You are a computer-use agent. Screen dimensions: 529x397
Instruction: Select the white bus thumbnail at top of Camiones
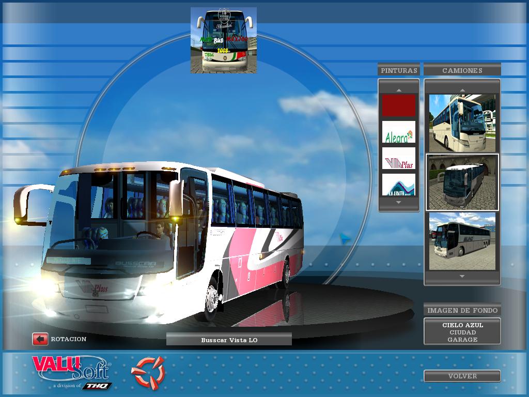[462, 123]
